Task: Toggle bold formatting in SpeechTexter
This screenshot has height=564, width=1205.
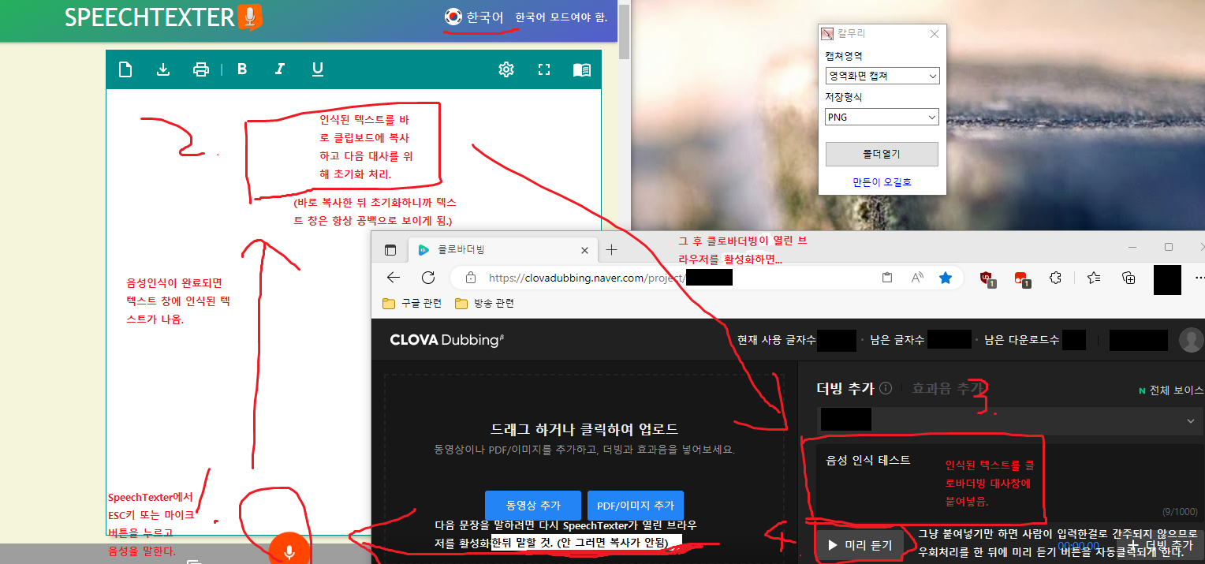Action: coord(242,69)
